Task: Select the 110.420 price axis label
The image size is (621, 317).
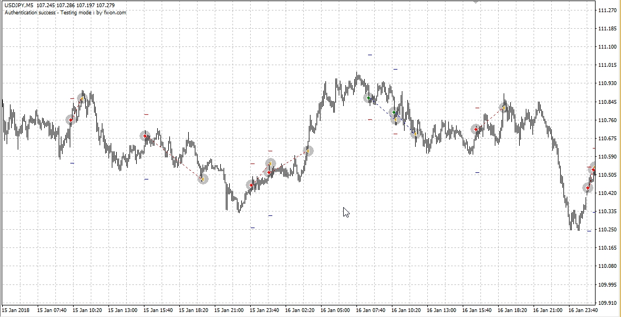Action: [608, 193]
